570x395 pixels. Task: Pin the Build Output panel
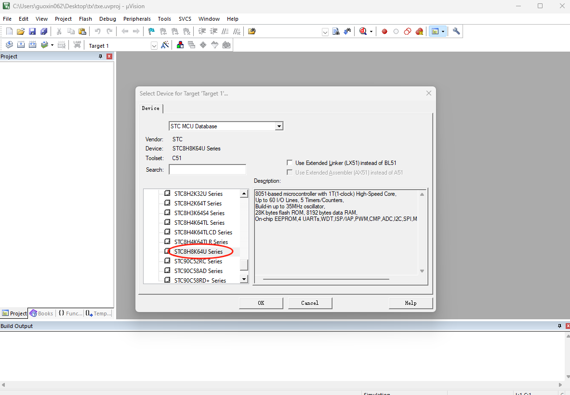(x=559, y=326)
